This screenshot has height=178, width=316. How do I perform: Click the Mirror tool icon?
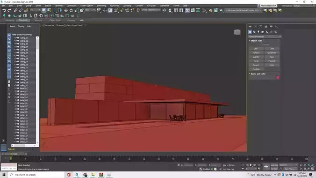[165, 10]
